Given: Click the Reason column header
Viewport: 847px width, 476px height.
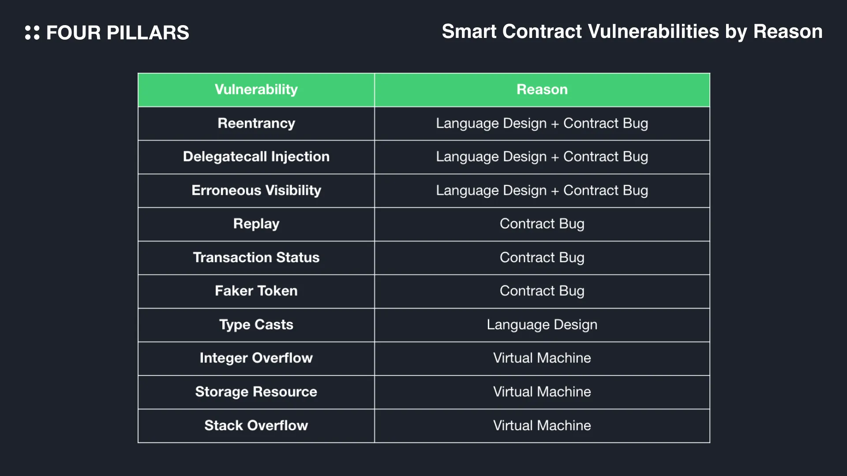Looking at the screenshot, I should coord(542,90).
